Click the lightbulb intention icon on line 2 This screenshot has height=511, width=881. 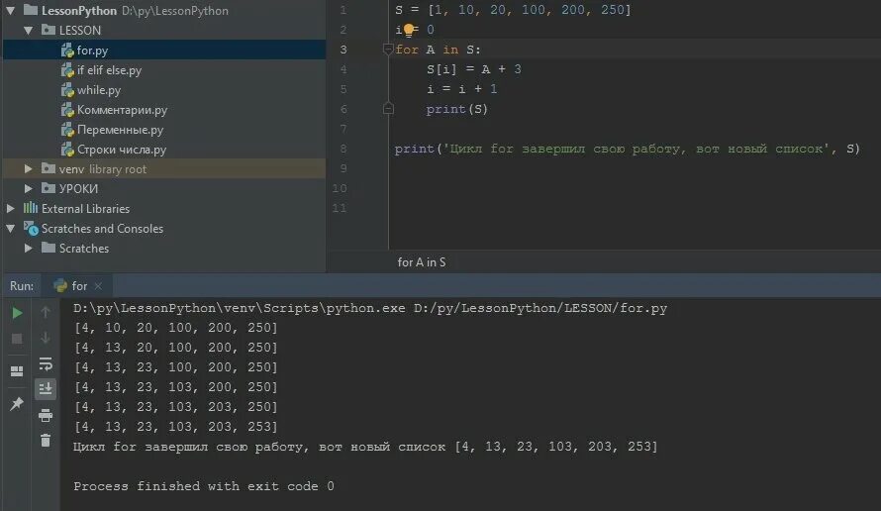[x=409, y=30]
